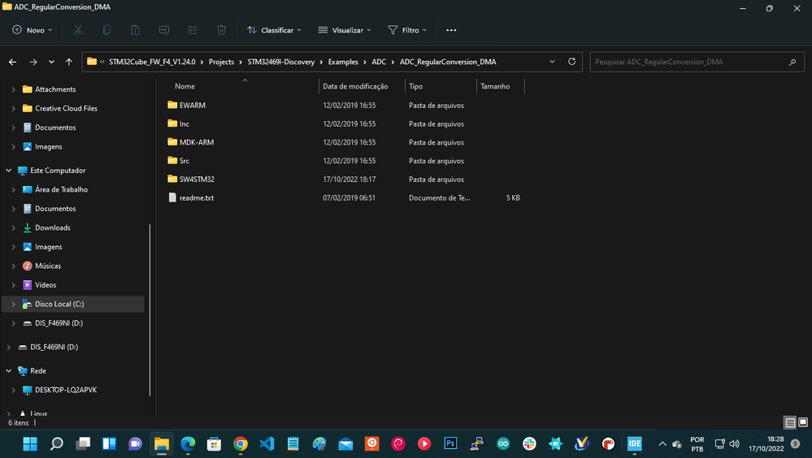Click the Share icon in toolbar

click(193, 30)
